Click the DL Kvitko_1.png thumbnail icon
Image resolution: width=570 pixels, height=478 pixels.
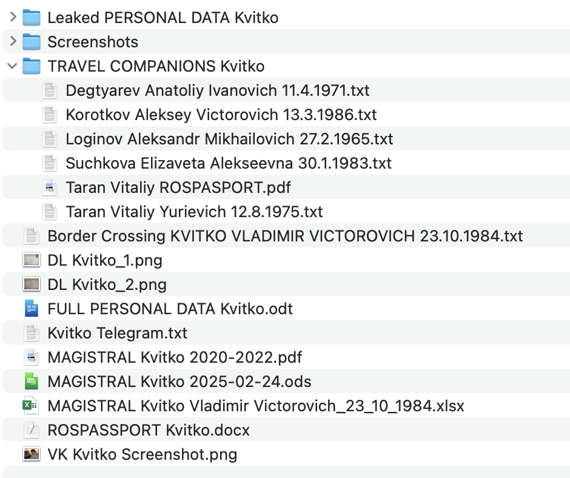click(32, 260)
